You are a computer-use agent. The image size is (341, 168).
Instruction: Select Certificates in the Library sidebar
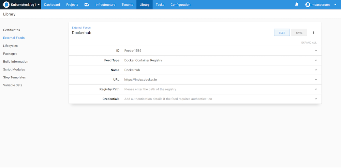(12, 30)
